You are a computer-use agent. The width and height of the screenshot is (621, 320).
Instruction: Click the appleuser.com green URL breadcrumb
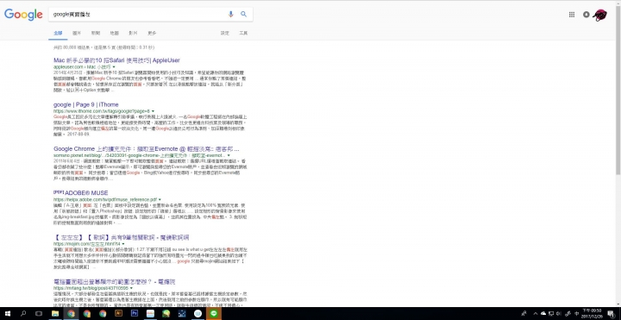82,67
